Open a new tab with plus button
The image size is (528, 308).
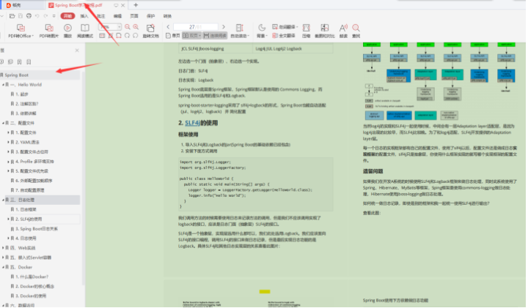tap(136, 5)
